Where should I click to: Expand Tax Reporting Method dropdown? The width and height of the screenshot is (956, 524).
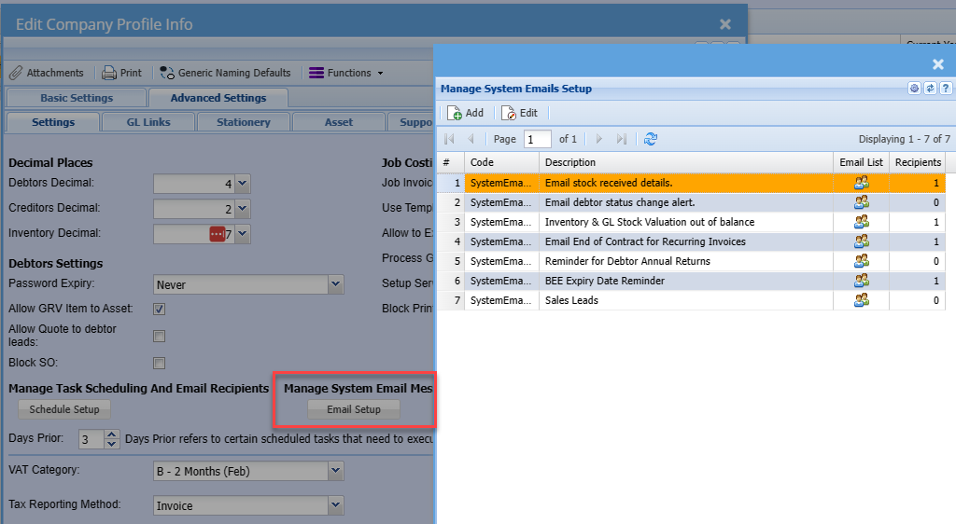point(336,505)
